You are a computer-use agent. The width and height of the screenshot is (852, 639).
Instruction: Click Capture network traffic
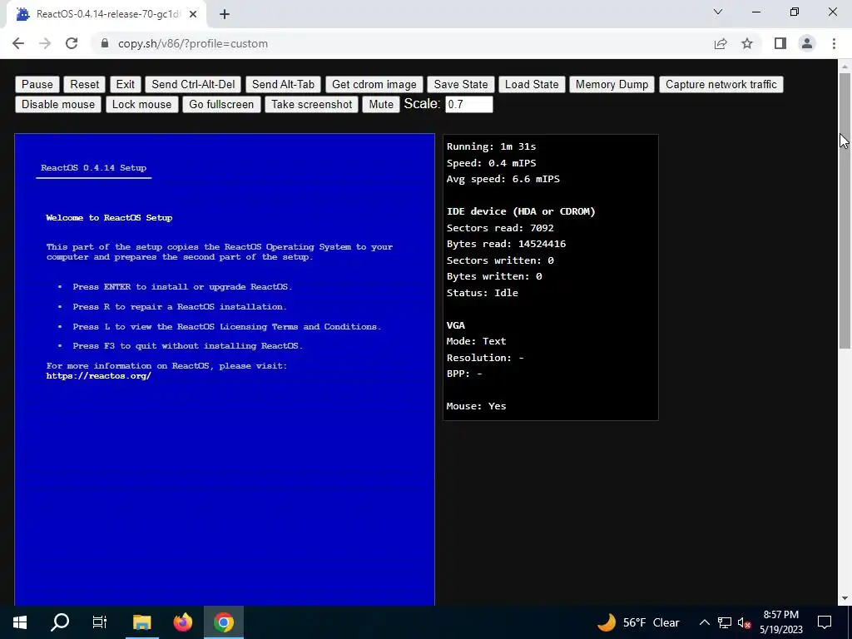pyautogui.click(x=721, y=84)
